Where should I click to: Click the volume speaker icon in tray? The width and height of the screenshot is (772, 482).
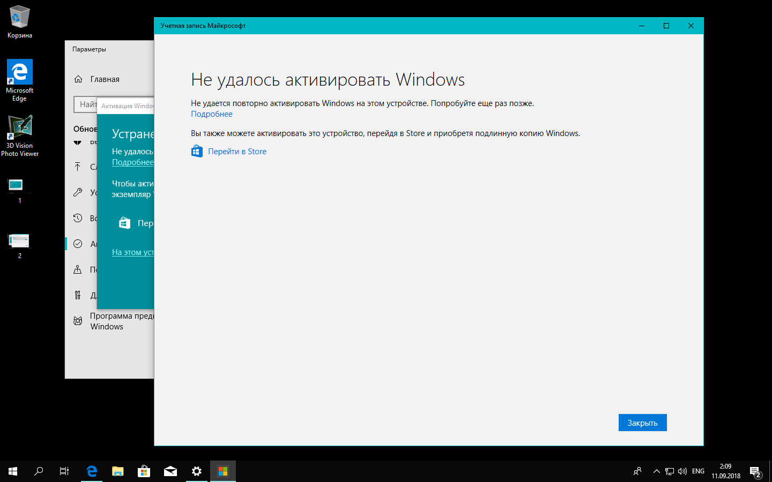click(682, 471)
